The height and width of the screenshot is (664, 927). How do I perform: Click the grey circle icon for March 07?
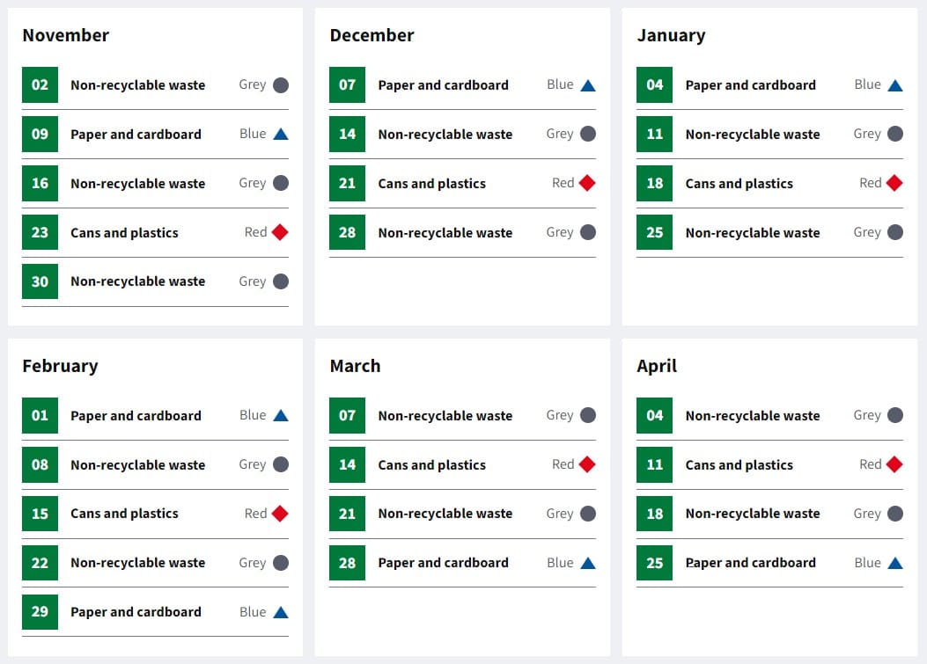588,415
